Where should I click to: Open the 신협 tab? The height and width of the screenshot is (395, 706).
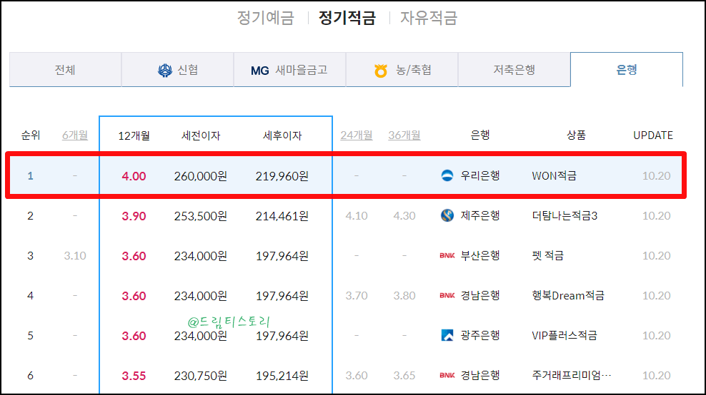[177, 70]
